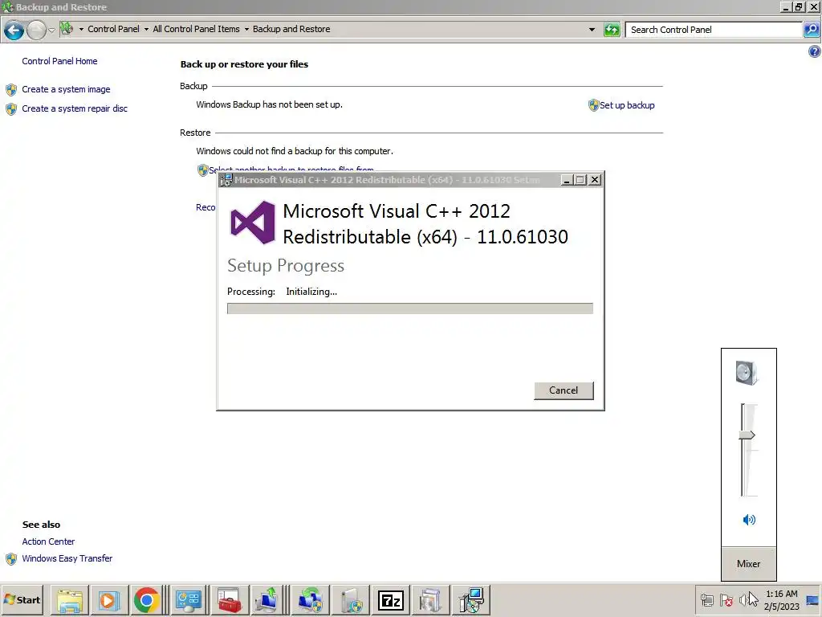The image size is (822, 617).
Task: Click the drive with shield taskbar icon
Action: [x=352, y=600]
